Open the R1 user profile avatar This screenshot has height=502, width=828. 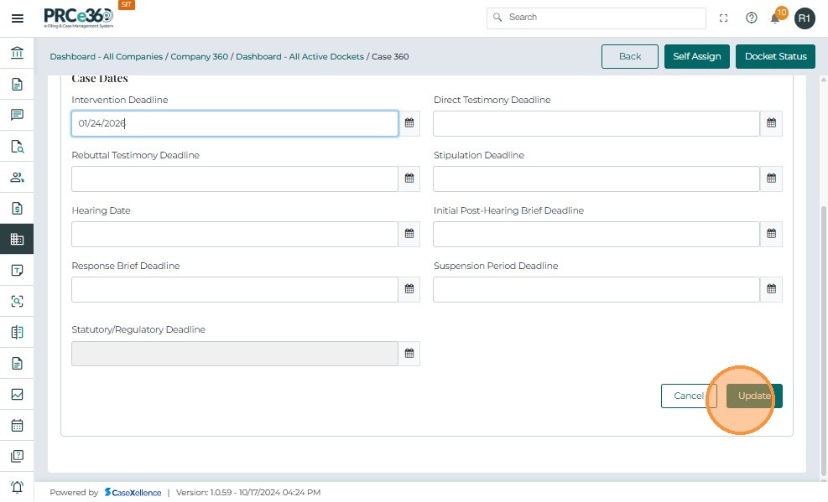(805, 18)
